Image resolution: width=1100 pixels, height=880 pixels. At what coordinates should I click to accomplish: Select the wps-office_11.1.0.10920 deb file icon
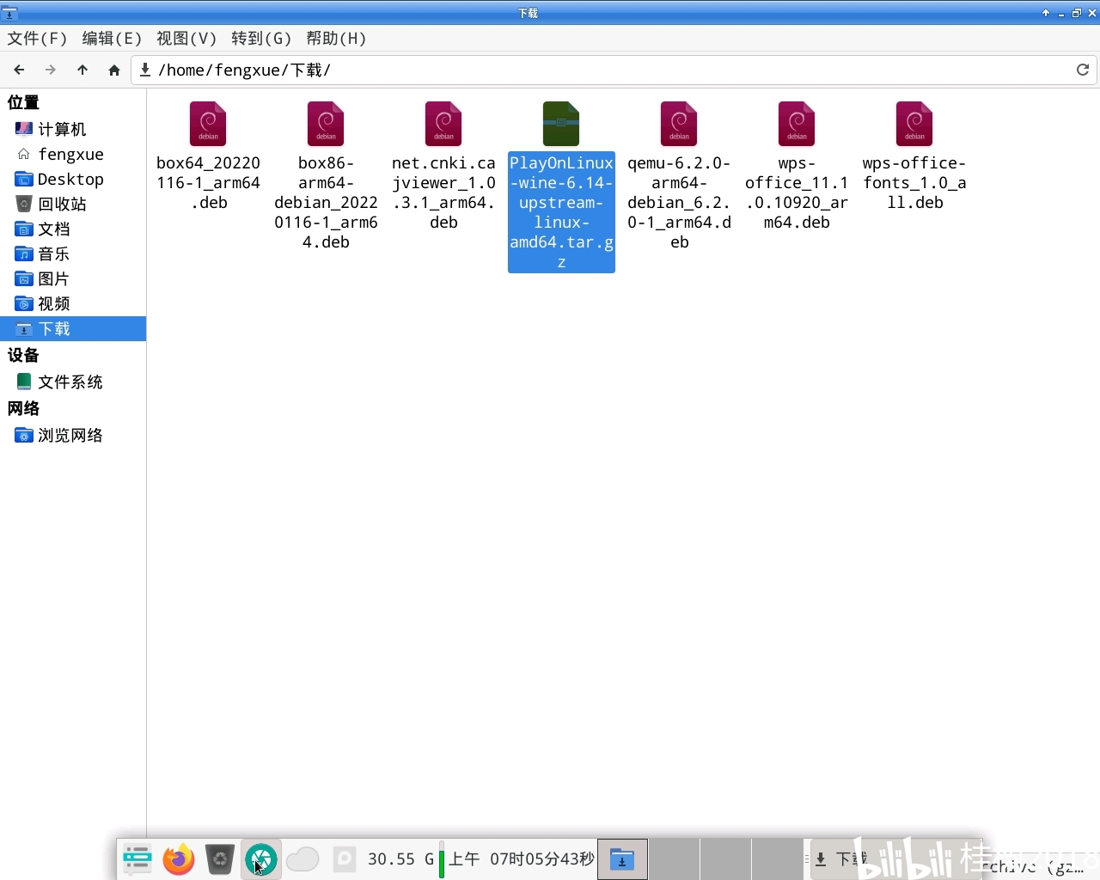tap(797, 124)
